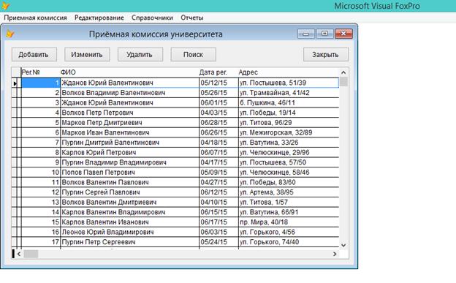Screen dimensions: 456x283
Task: Open the Справочники menu
Action: click(x=152, y=18)
